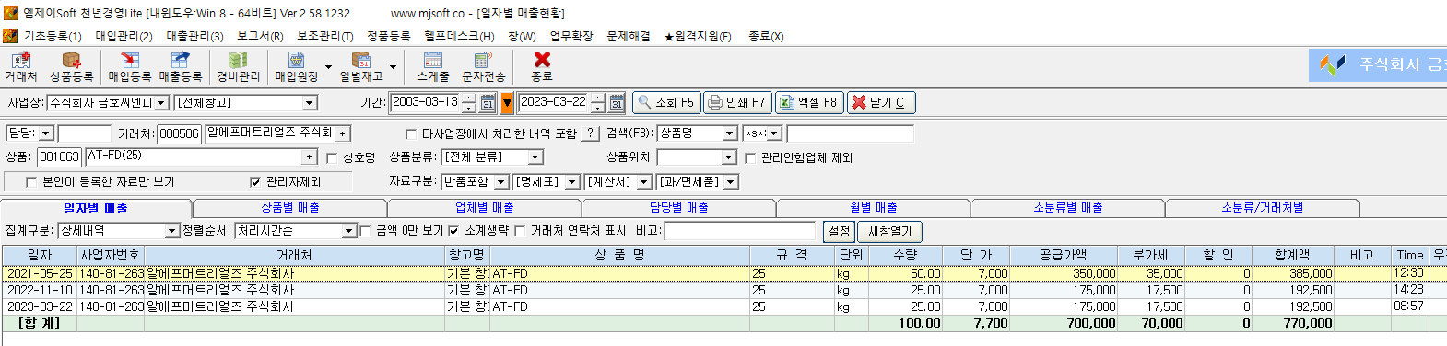Expand the arrow next to 일별재고
The width and height of the screenshot is (1447, 346).
tap(393, 67)
